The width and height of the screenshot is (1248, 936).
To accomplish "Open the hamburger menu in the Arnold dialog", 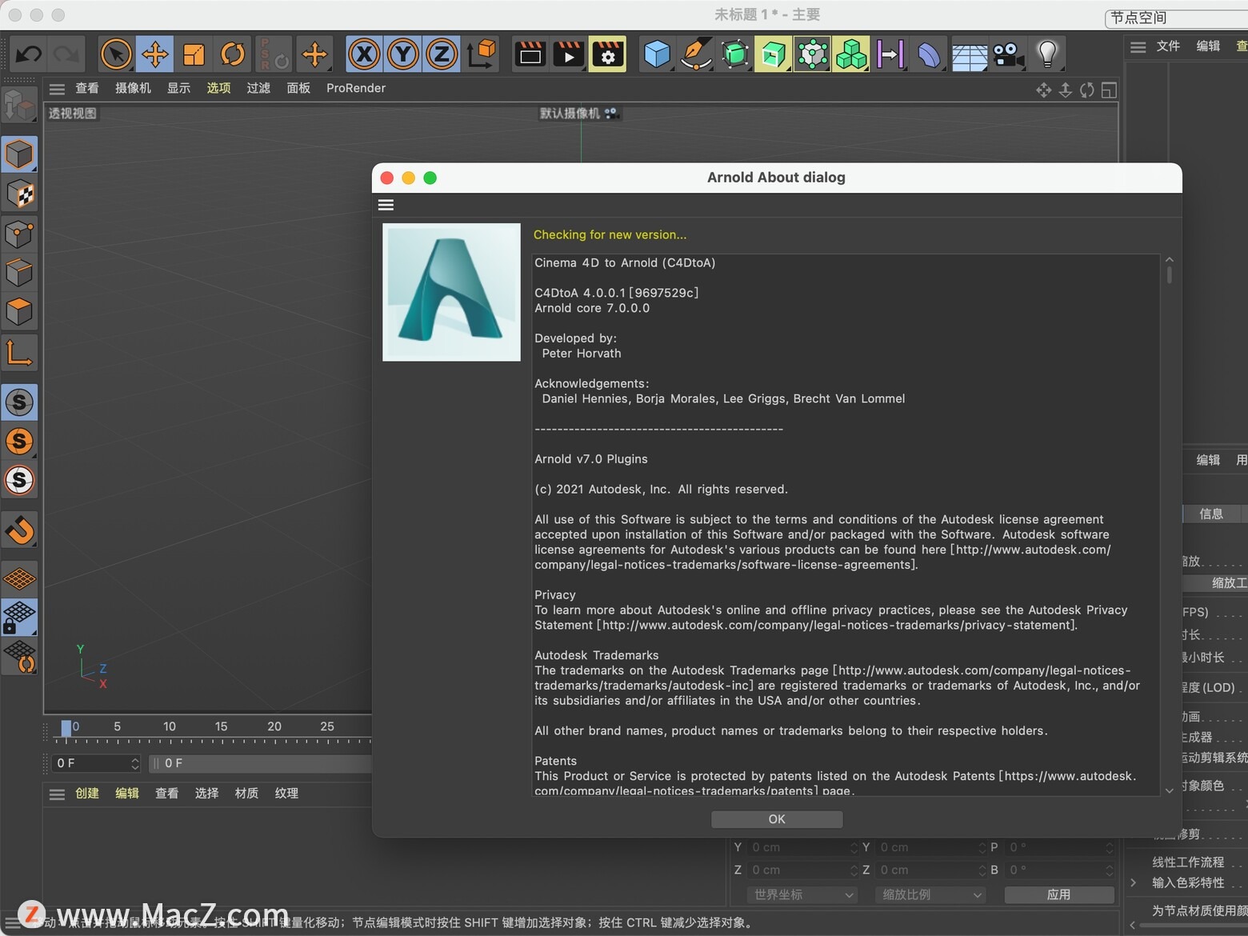I will 386,205.
